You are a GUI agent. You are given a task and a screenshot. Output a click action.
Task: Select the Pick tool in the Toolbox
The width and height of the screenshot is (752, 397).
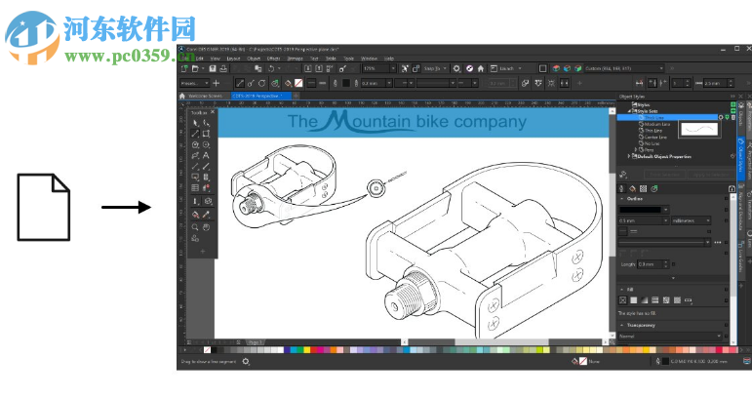[195, 123]
